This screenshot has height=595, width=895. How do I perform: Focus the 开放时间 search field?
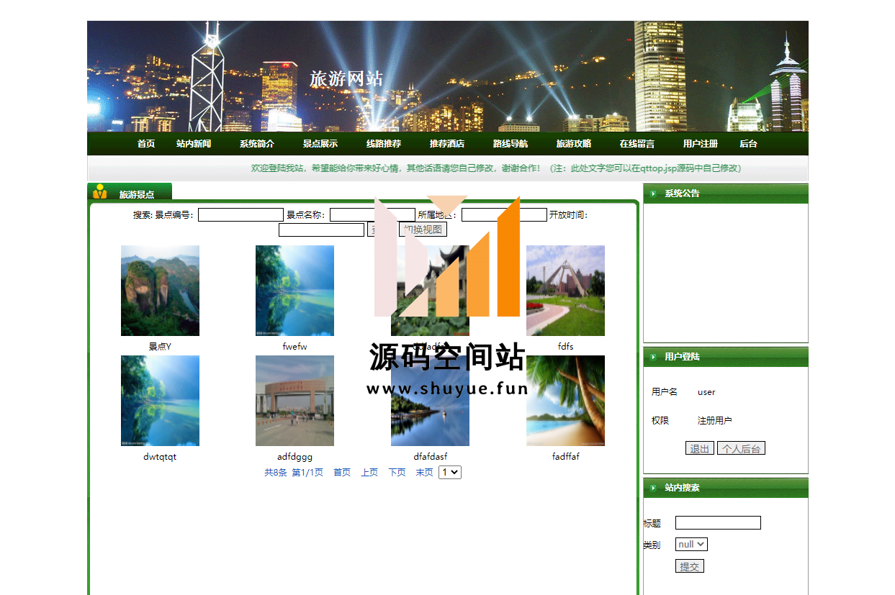pyautogui.click(x=321, y=230)
